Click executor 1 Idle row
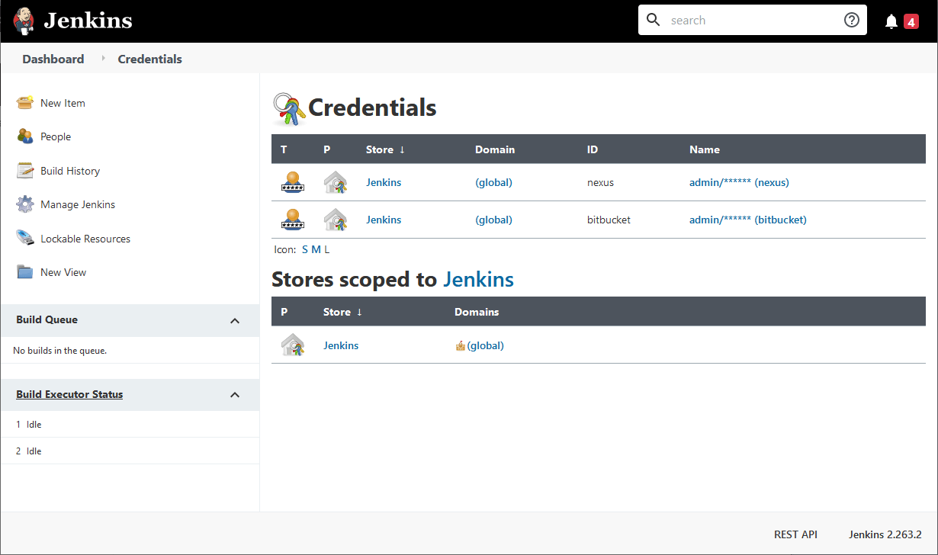938x555 pixels. pyautogui.click(x=130, y=424)
